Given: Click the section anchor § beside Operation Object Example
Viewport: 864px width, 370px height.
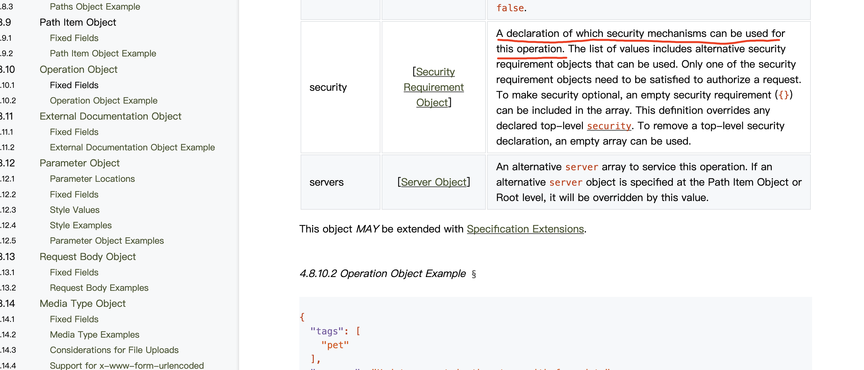Looking at the screenshot, I should coord(474,274).
